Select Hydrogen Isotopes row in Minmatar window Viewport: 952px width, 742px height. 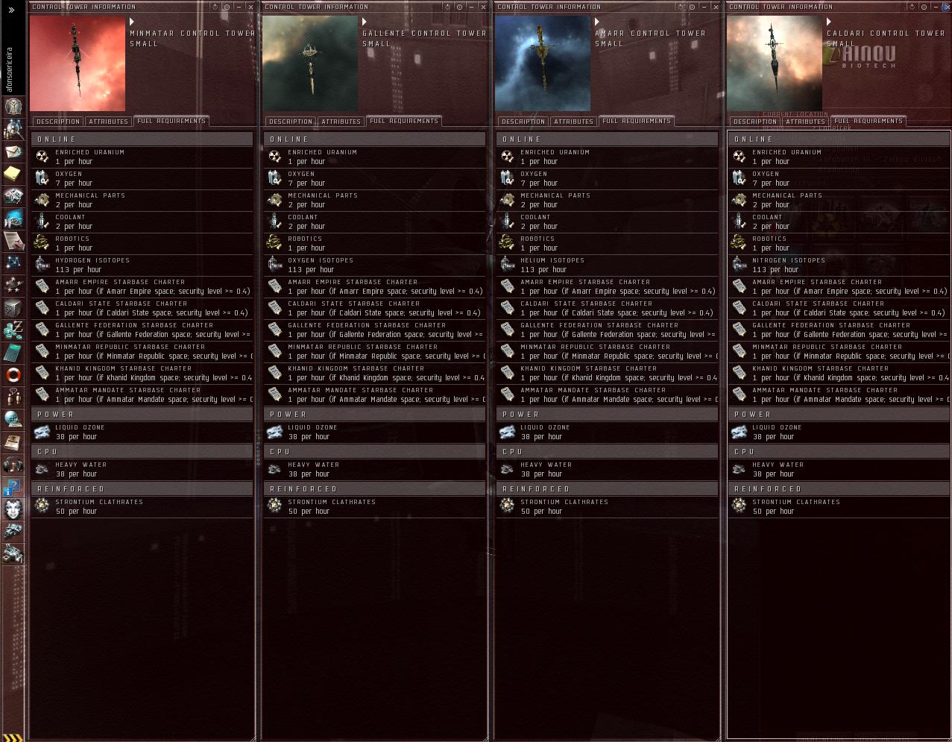click(x=142, y=265)
